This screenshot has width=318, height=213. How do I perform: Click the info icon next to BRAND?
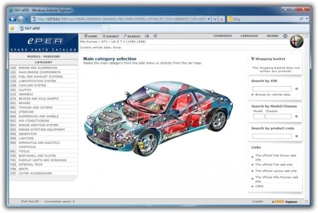point(285,36)
